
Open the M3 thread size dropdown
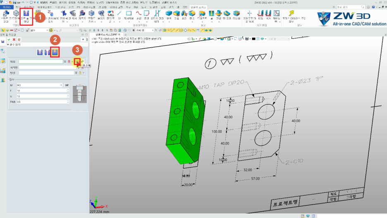61,85
